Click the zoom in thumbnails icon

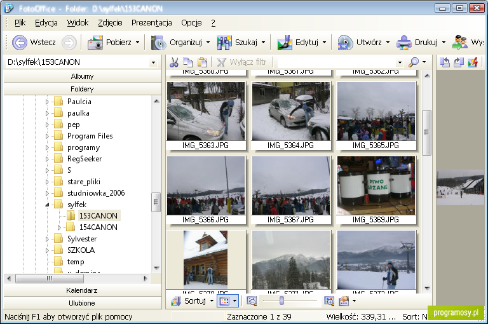click(x=329, y=301)
